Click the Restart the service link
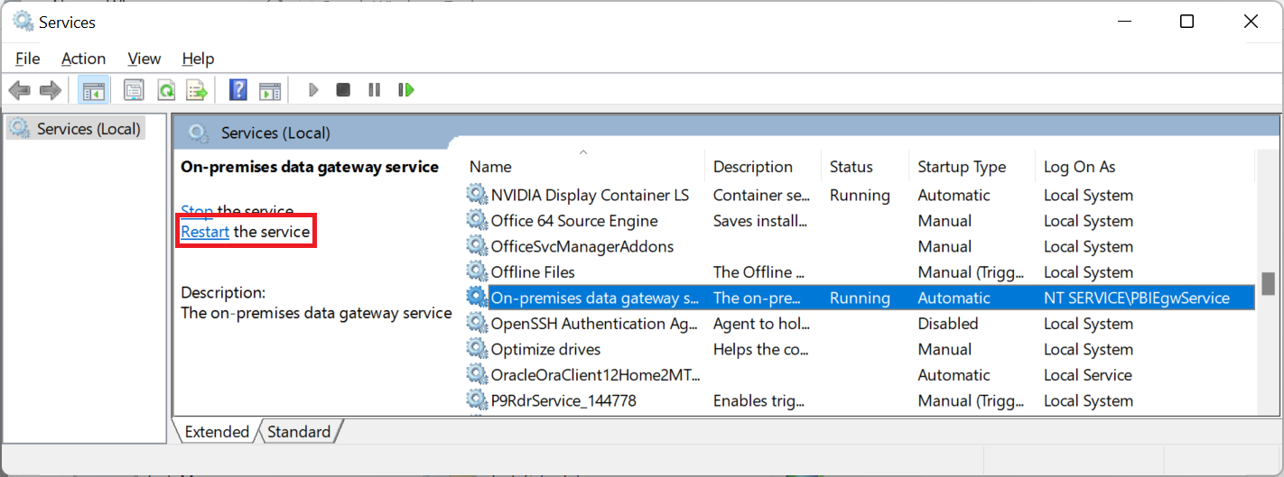This screenshot has height=477, width=1284. [205, 232]
